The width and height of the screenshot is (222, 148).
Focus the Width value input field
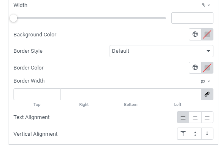[192, 18]
